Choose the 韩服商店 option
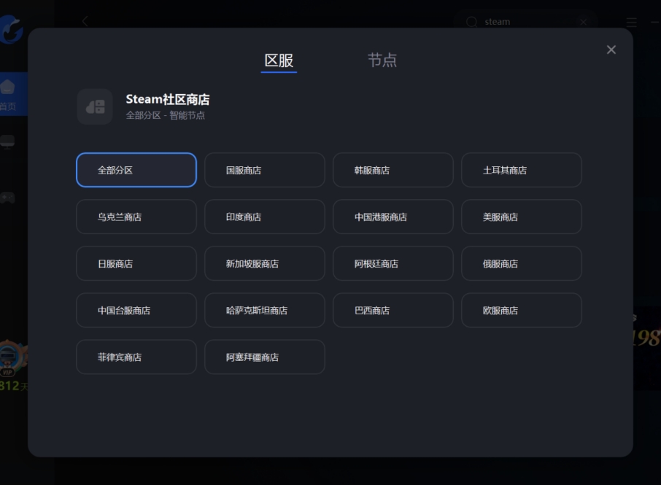This screenshot has width=661, height=485. (393, 170)
